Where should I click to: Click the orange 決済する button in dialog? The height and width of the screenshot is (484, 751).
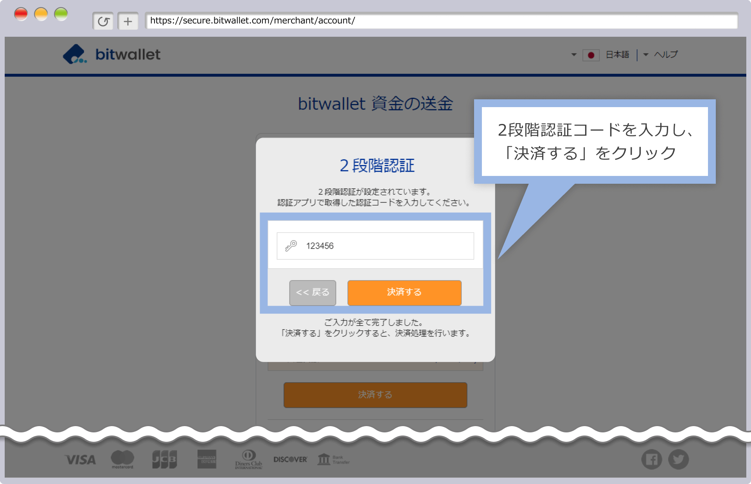pyautogui.click(x=404, y=292)
